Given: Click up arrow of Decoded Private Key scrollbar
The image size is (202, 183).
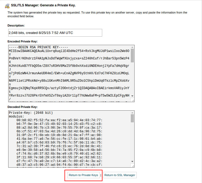Looking at the screenshot, I should 132,113.
